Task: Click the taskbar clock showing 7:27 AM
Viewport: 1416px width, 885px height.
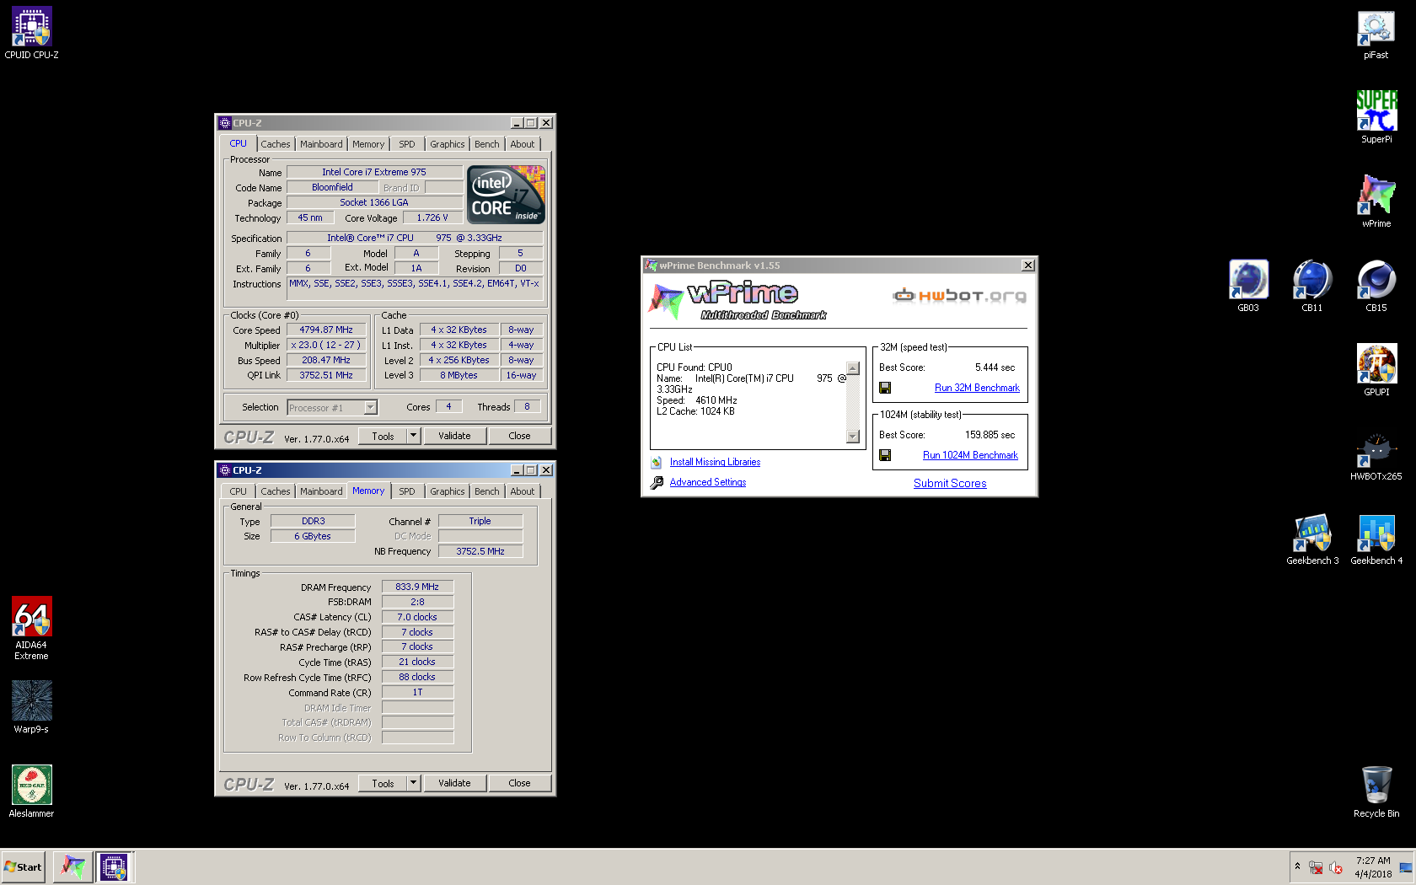Action: pos(1373,867)
